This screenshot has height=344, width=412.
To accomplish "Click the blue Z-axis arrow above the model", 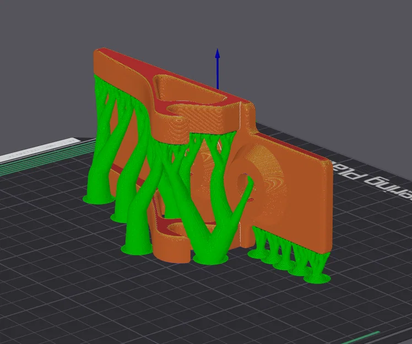I will click(x=218, y=69).
